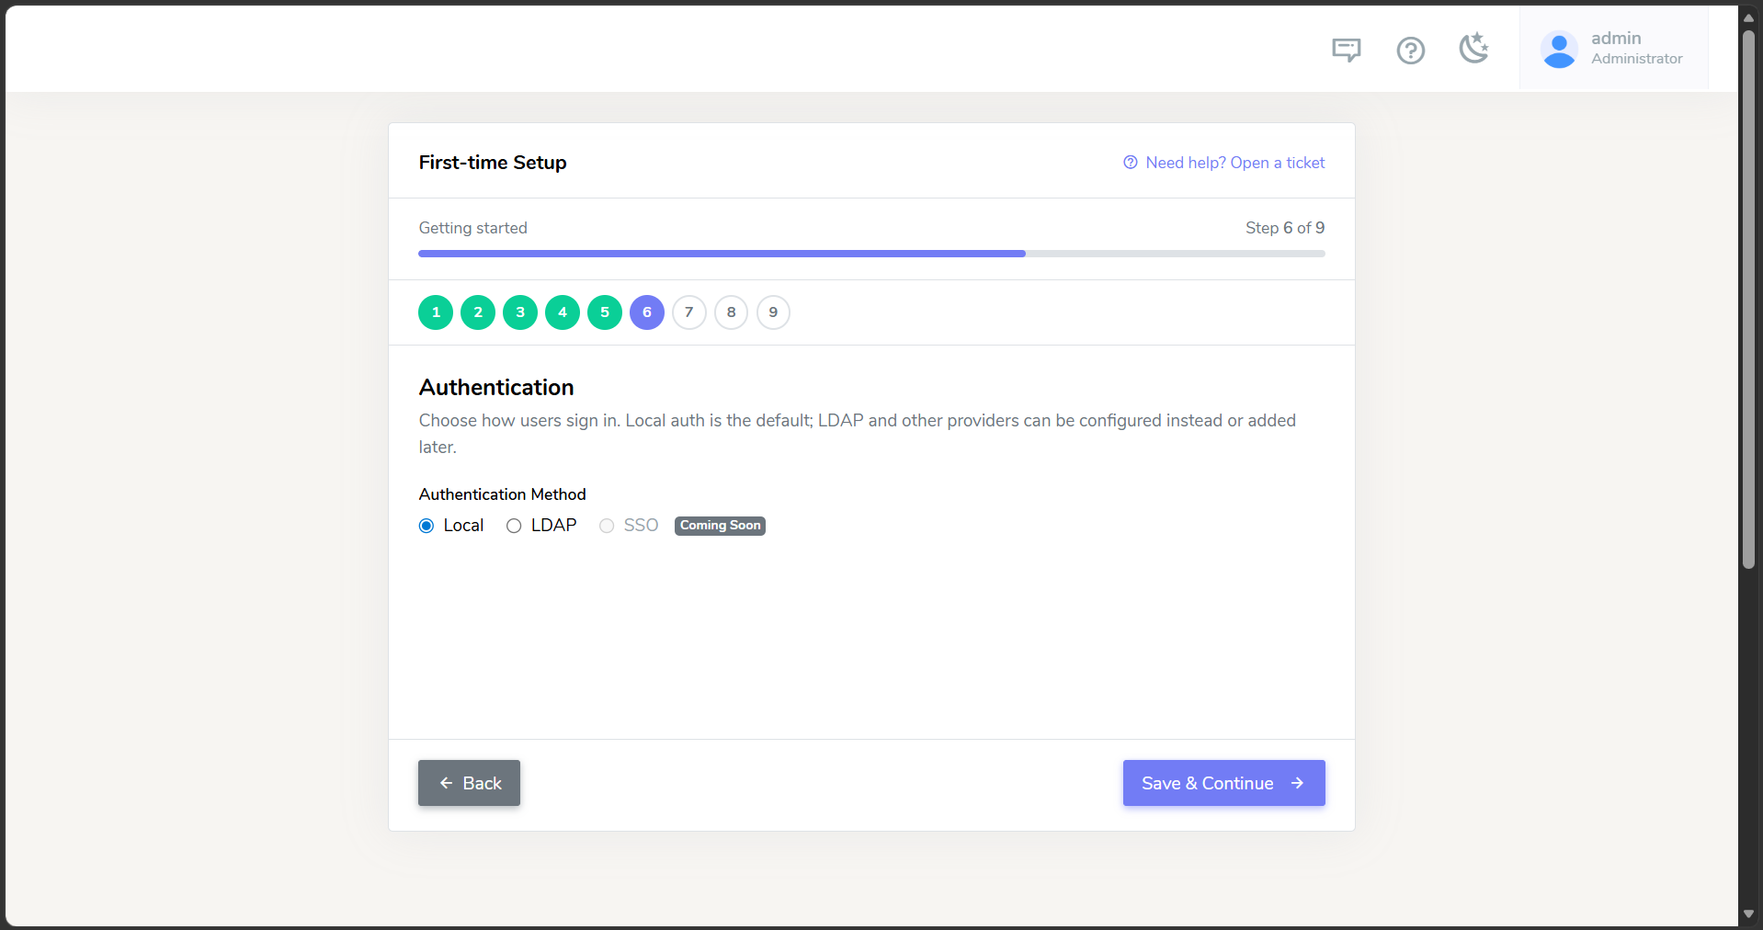Click the admin user avatar
The height and width of the screenshot is (930, 1763).
[1559, 50]
